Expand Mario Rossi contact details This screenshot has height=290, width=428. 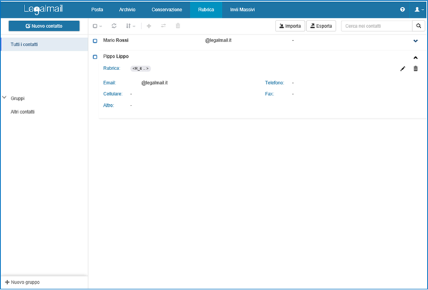[x=416, y=42]
